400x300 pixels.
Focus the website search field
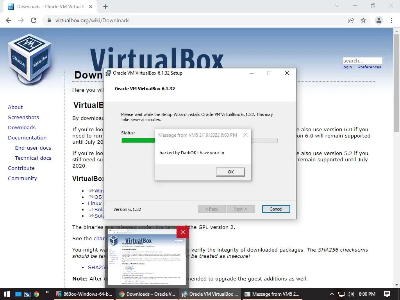pos(362,61)
